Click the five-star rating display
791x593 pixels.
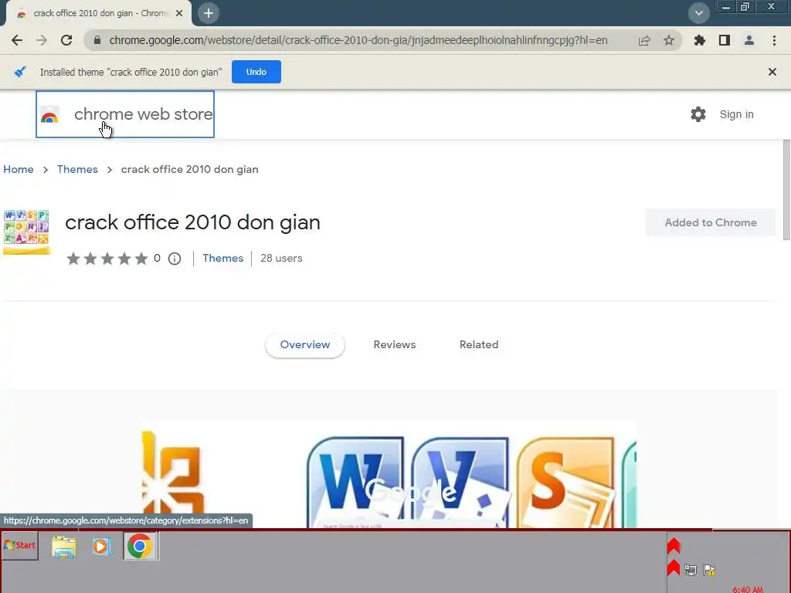(x=107, y=259)
